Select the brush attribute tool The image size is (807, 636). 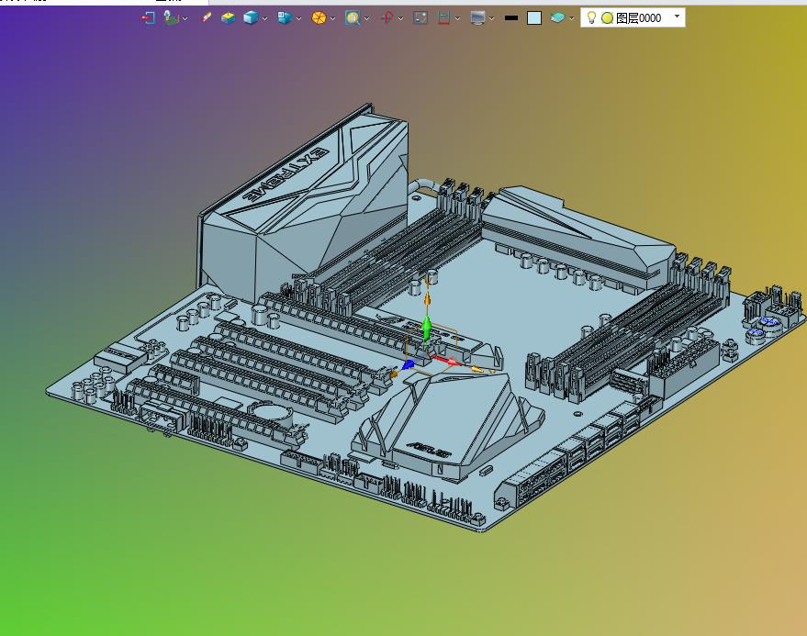tap(207, 17)
